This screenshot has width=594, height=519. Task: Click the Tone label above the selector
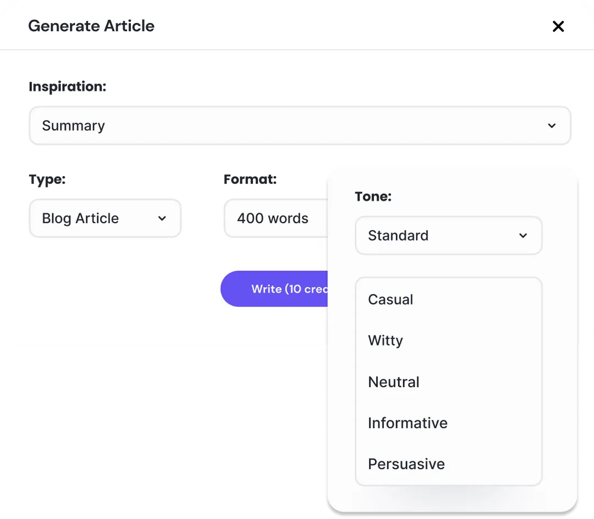point(373,196)
